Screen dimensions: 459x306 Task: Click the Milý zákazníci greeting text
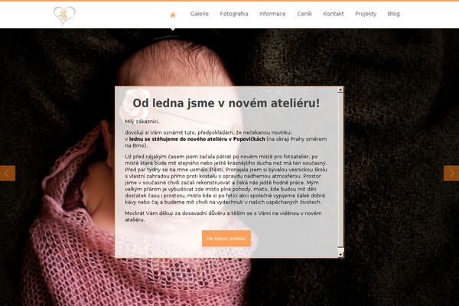coord(142,122)
